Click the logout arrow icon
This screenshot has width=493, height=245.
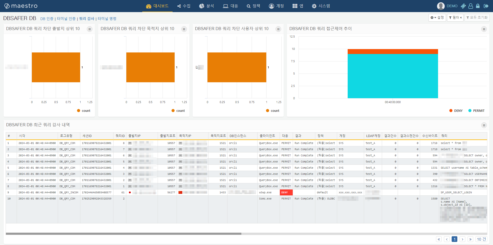[486, 6]
